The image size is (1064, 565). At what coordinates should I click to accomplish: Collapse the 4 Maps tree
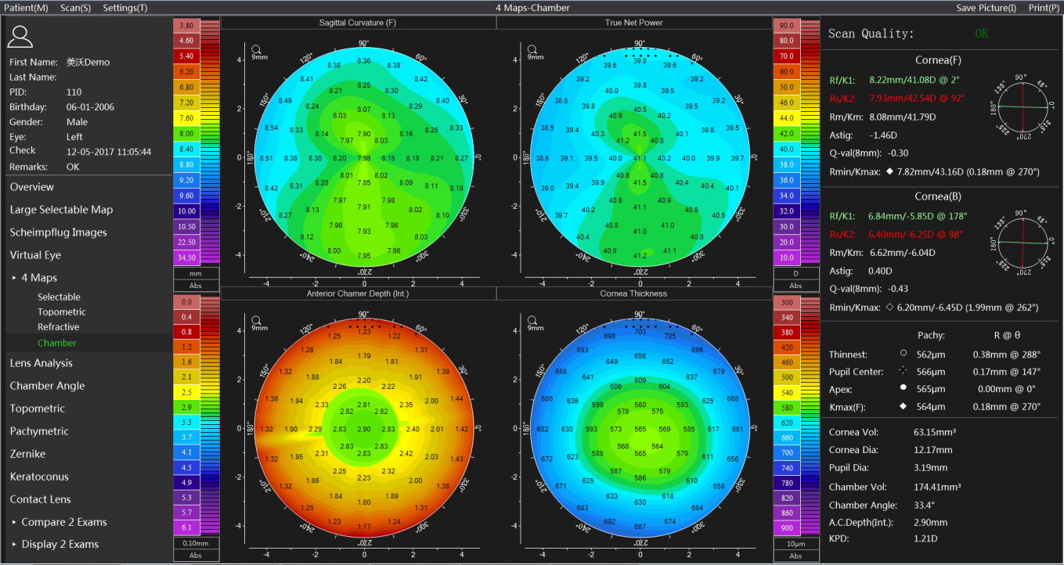(x=13, y=277)
